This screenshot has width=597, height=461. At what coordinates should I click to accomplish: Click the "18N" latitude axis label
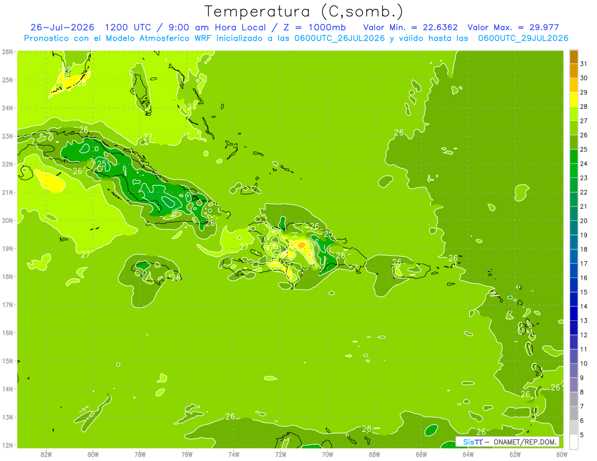click(7, 277)
